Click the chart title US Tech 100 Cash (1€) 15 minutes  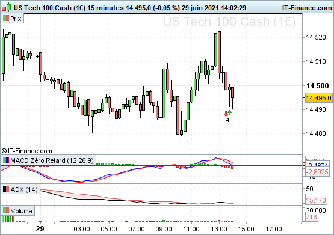click(69, 8)
